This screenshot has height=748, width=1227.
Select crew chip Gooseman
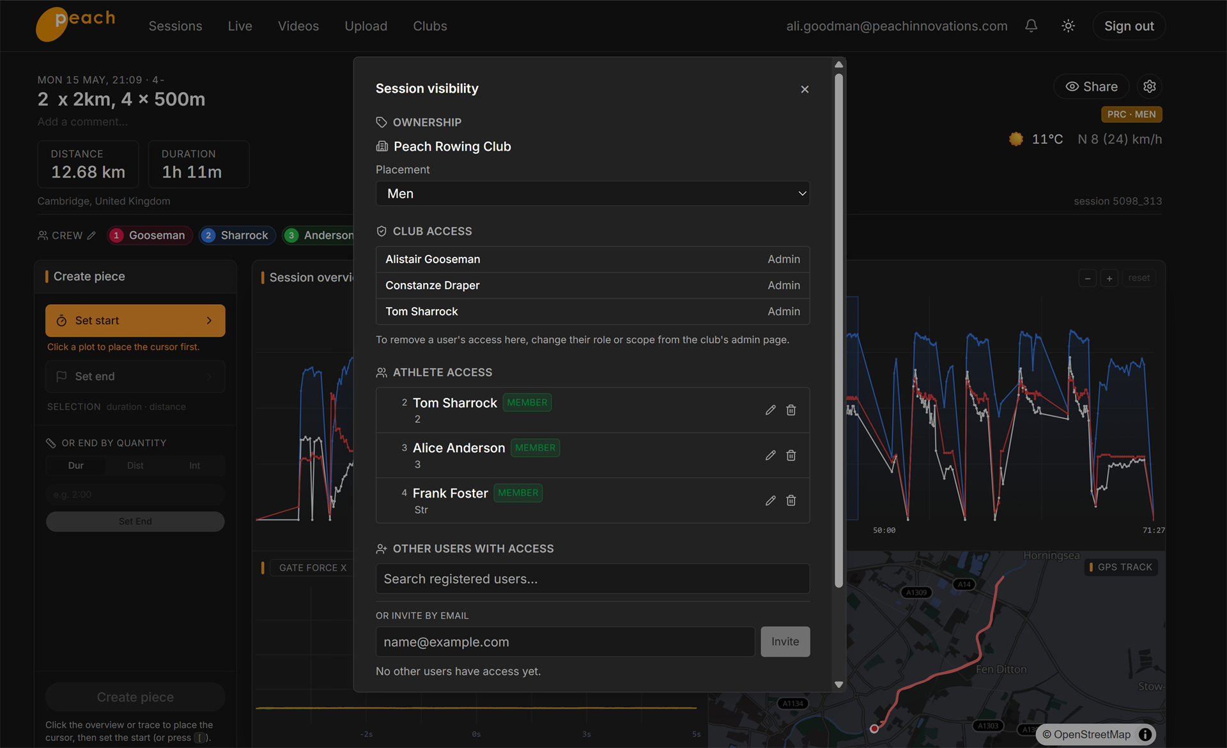point(150,236)
